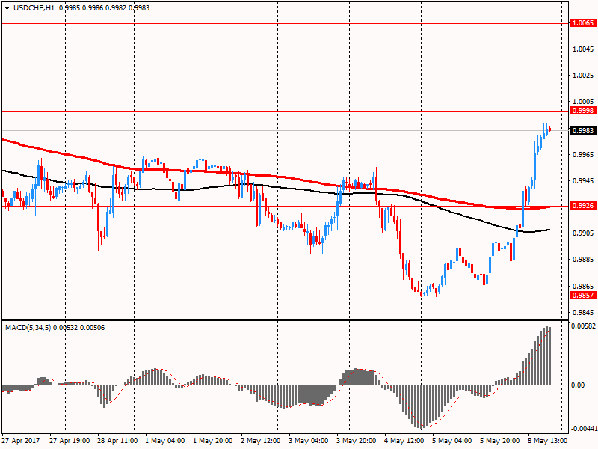Select the 5 May 20:00 time axis label
The width and height of the screenshot is (598, 449).
[x=499, y=441]
